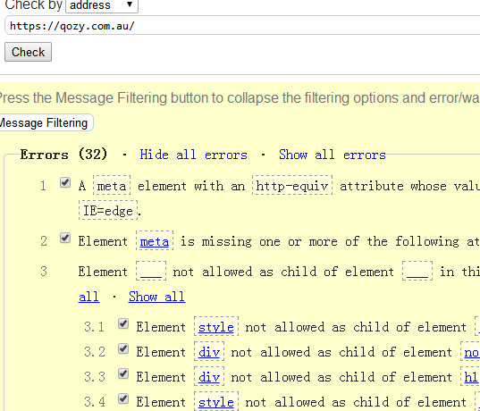Open the 'meta' element link in error 2
The width and height of the screenshot is (480, 411).
pyautogui.click(x=155, y=241)
